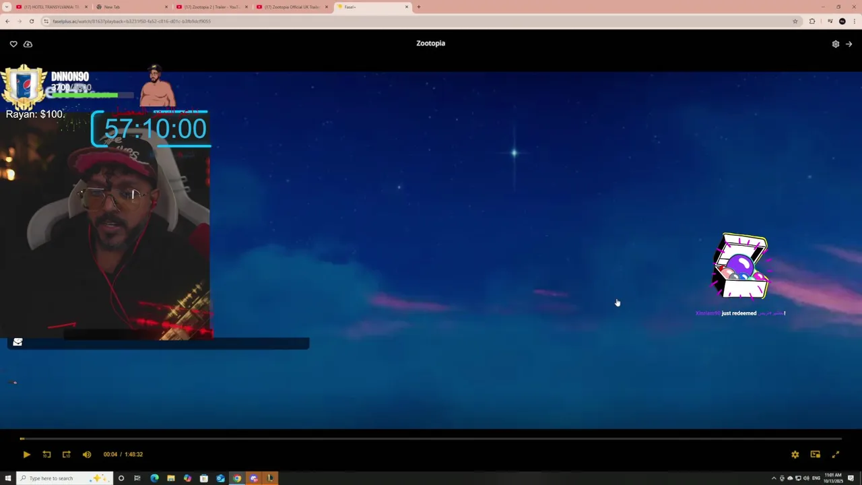Open the Chrome three-dot menu
The height and width of the screenshot is (485, 862).
click(854, 21)
